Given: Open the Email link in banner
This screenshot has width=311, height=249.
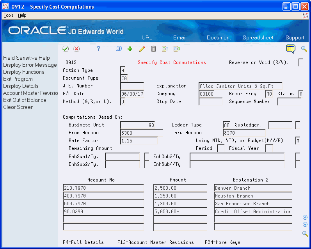Looking at the screenshot, I should tap(180, 37).
